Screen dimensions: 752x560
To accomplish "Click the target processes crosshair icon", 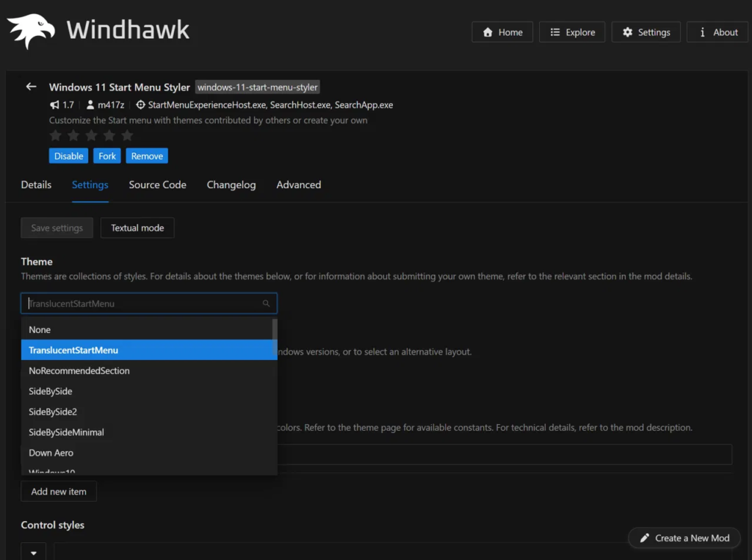I will pos(140,104).
